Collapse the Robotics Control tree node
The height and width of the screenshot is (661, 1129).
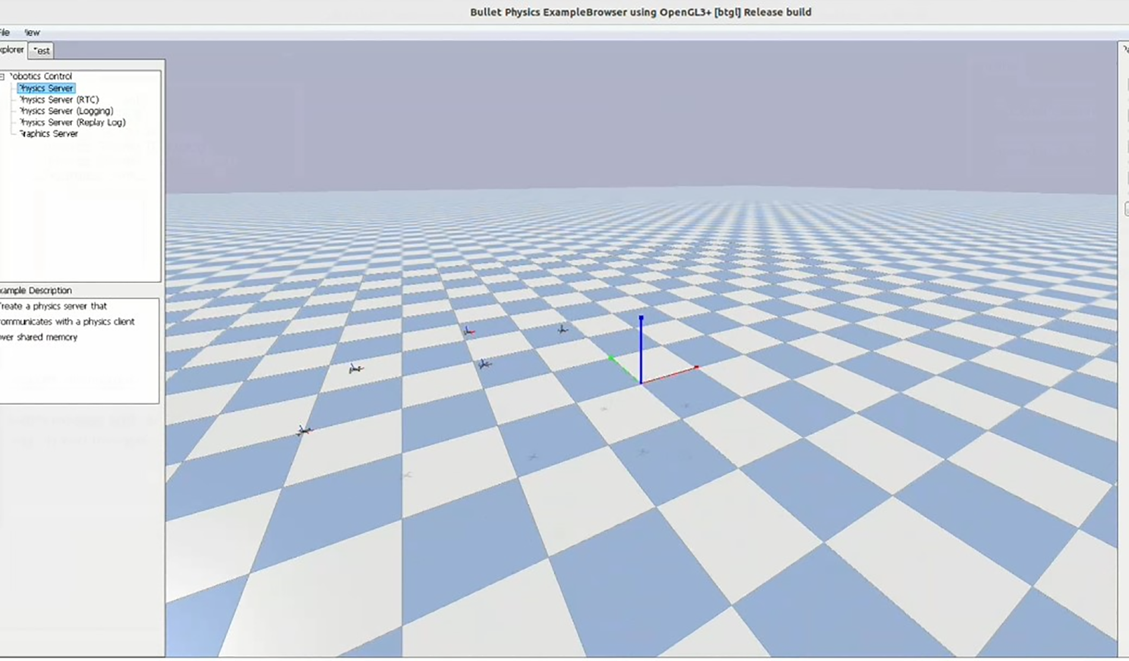(2, 77)
